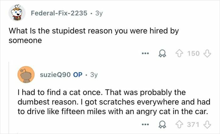
Task: Click the 371 vote score
Action: coord(194,125)
